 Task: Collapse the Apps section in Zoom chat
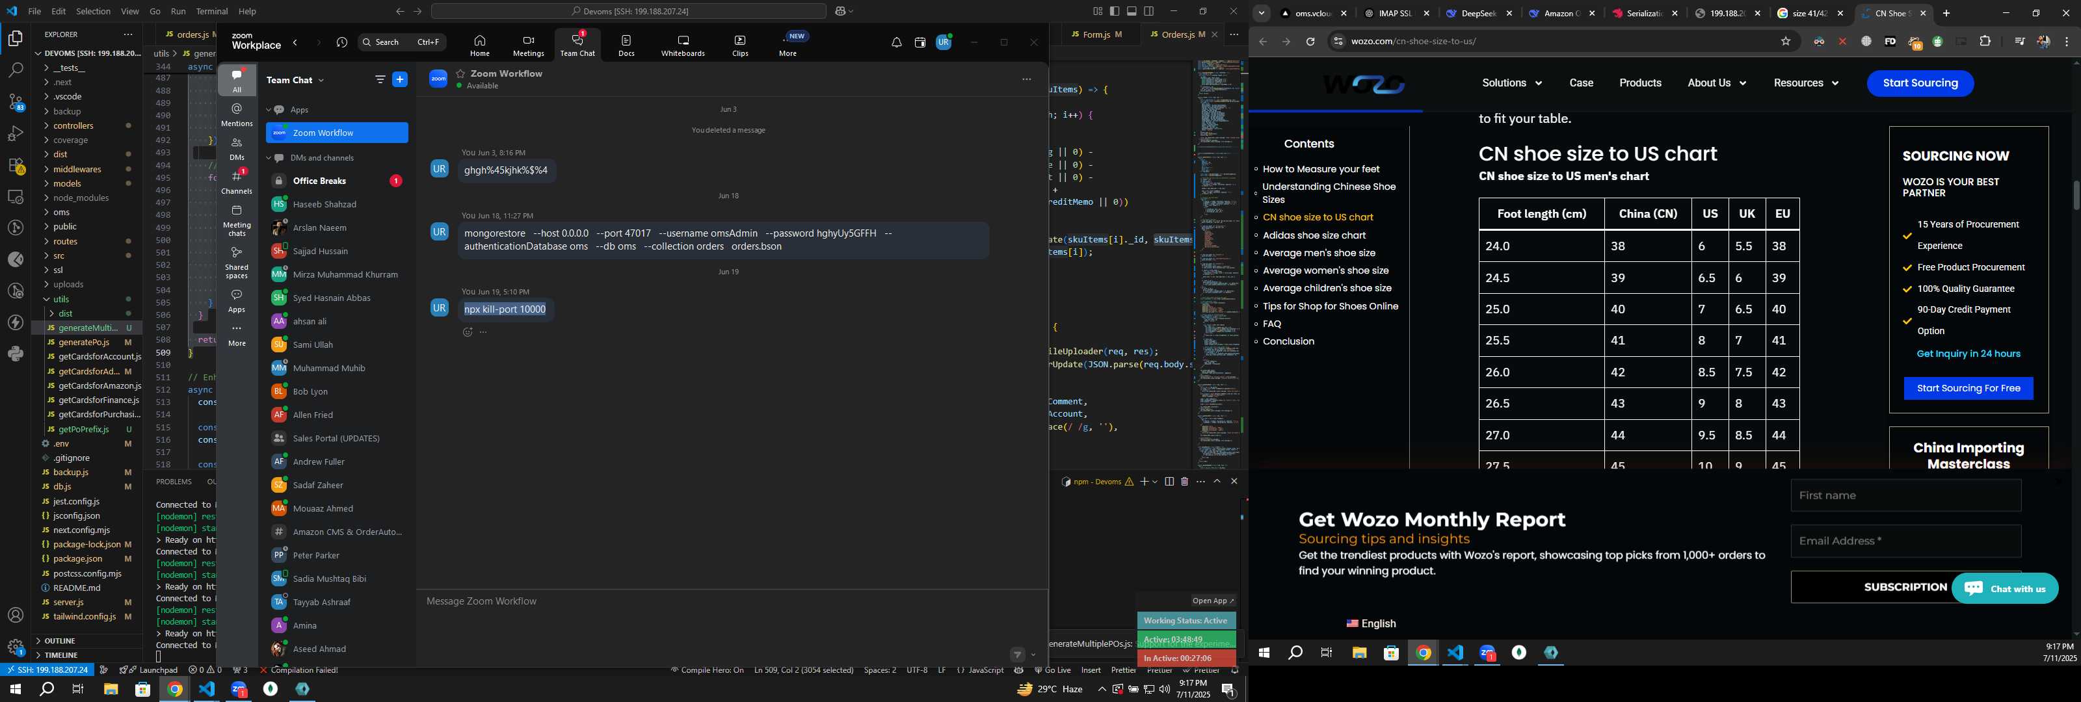[x=268, y=110]
